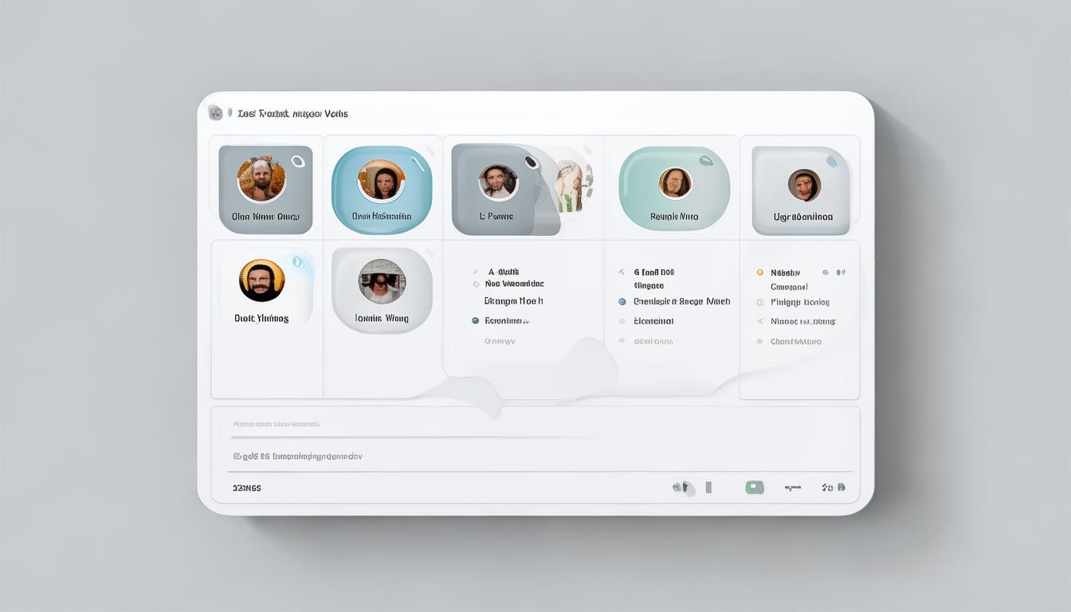Viewport: 1071px width, 612px height.
Task: Select the blue radio button in the middle list
Action: [x=622, y=302]
